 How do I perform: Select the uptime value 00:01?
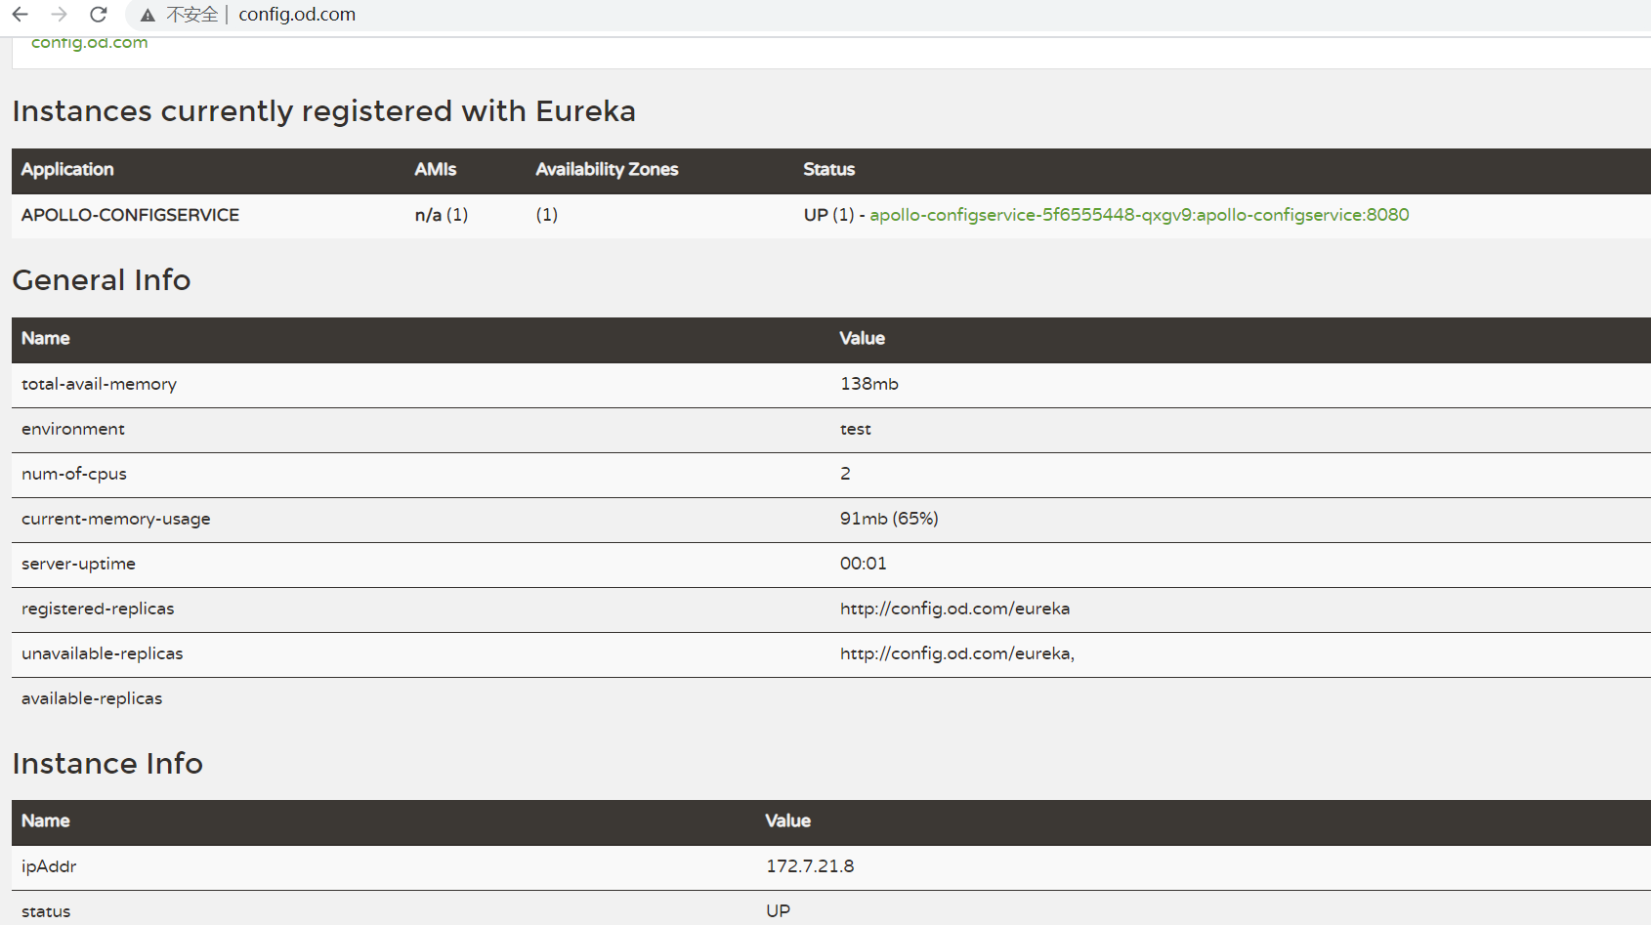864,564
